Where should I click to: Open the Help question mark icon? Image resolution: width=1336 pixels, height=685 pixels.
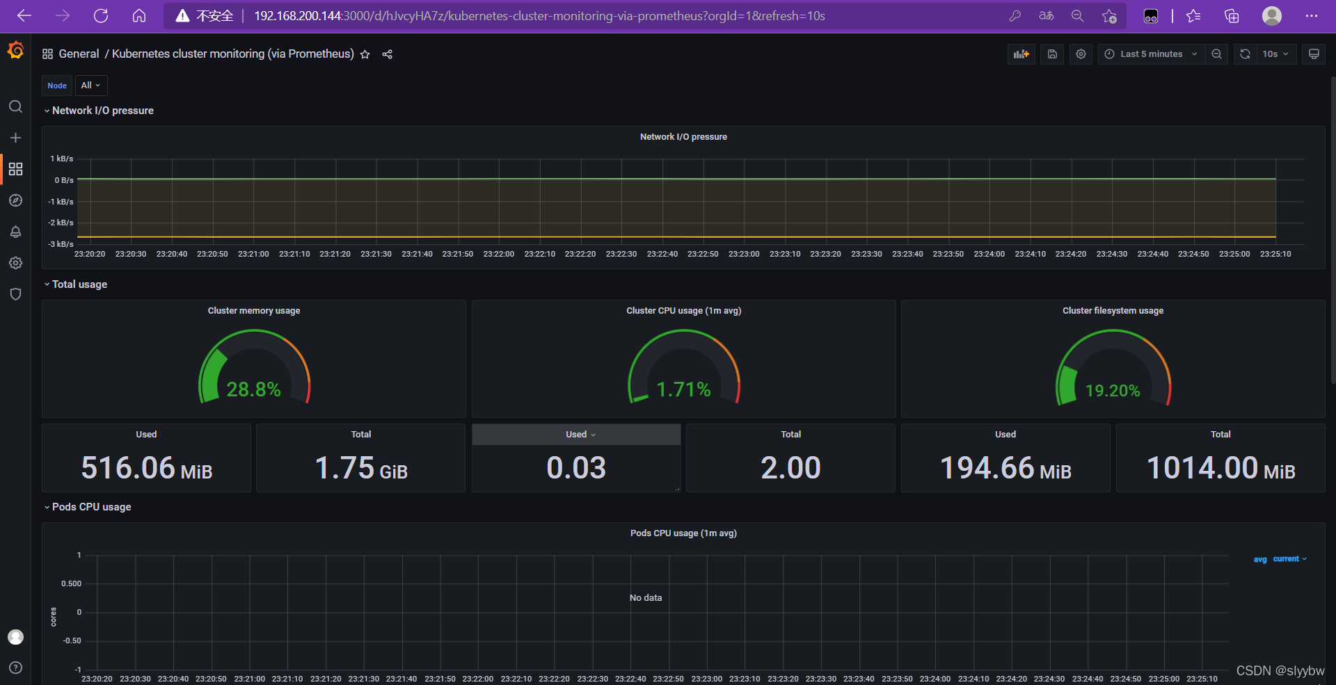(x=15, y=668)
